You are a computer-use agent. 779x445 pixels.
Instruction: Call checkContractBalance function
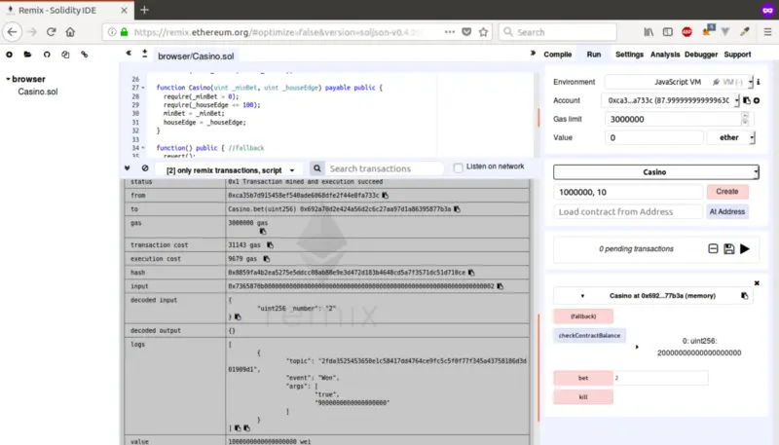(589, 335)
